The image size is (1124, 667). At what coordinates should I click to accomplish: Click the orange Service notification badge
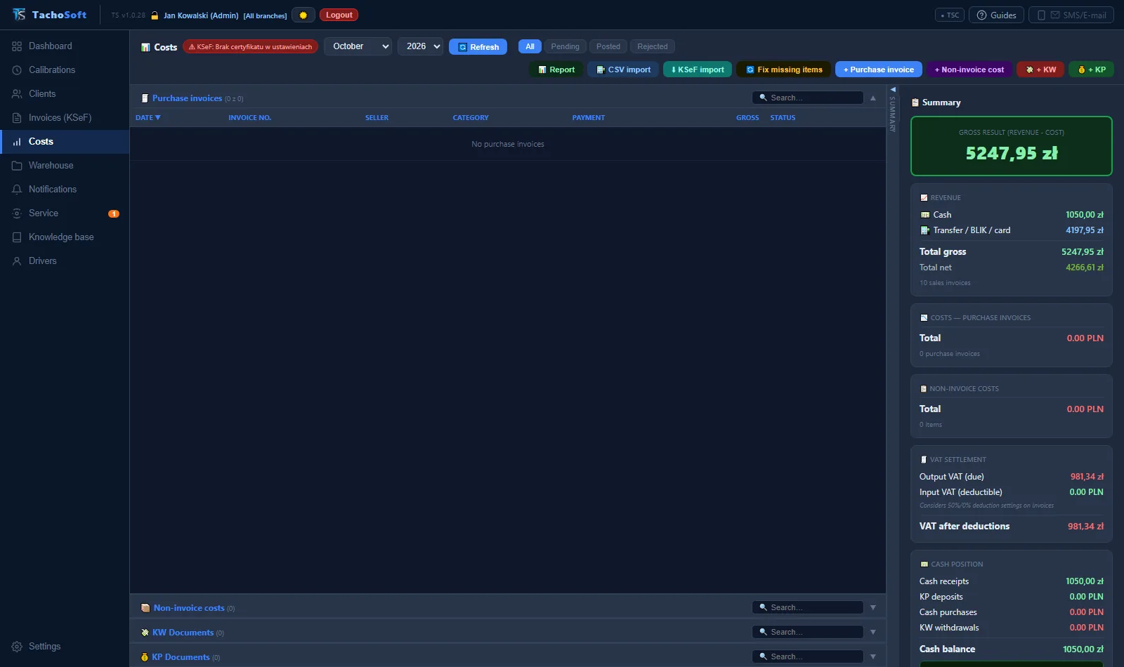click(114, 213)
